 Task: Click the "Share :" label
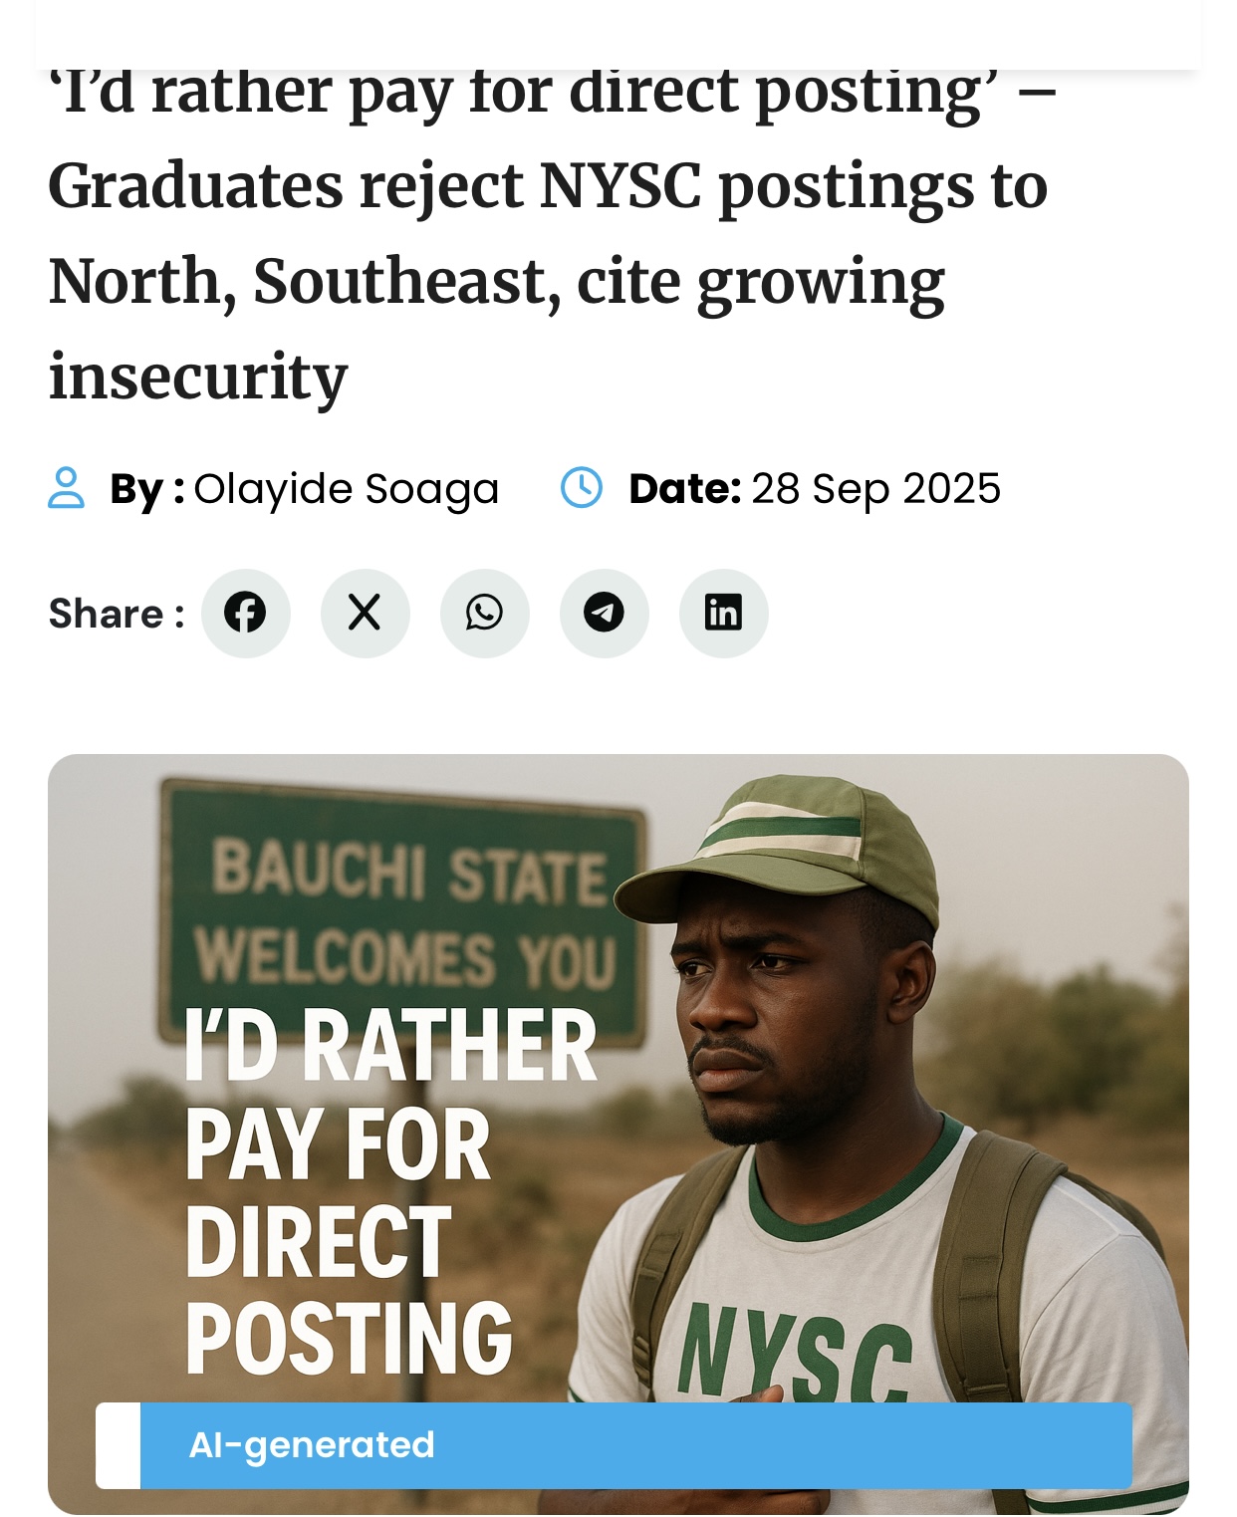pyautogui.click(x=117, y=614)
